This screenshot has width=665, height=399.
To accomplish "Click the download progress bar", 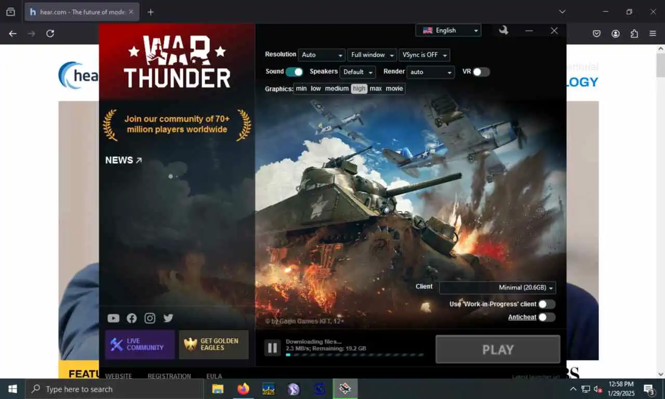I will point(355,355).
